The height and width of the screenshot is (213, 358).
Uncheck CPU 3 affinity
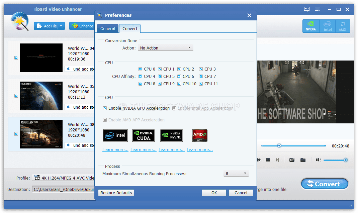[x=201, y=69]
